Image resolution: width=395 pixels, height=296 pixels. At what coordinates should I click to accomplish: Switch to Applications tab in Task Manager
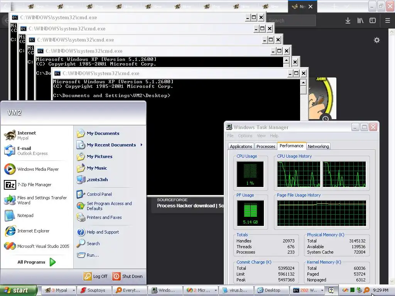pyautogui.click(x=241, y=146)
